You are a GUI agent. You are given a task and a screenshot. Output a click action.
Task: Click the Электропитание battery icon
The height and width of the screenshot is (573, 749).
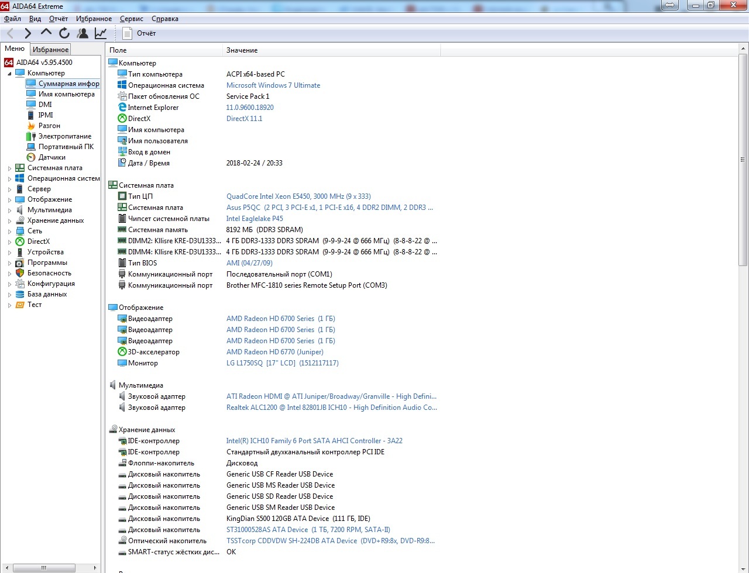pyautogui.click(x=31, y=136)
